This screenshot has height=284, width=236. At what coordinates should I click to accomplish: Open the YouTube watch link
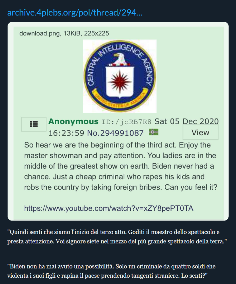pyautogui.click(x=109, y=208)
